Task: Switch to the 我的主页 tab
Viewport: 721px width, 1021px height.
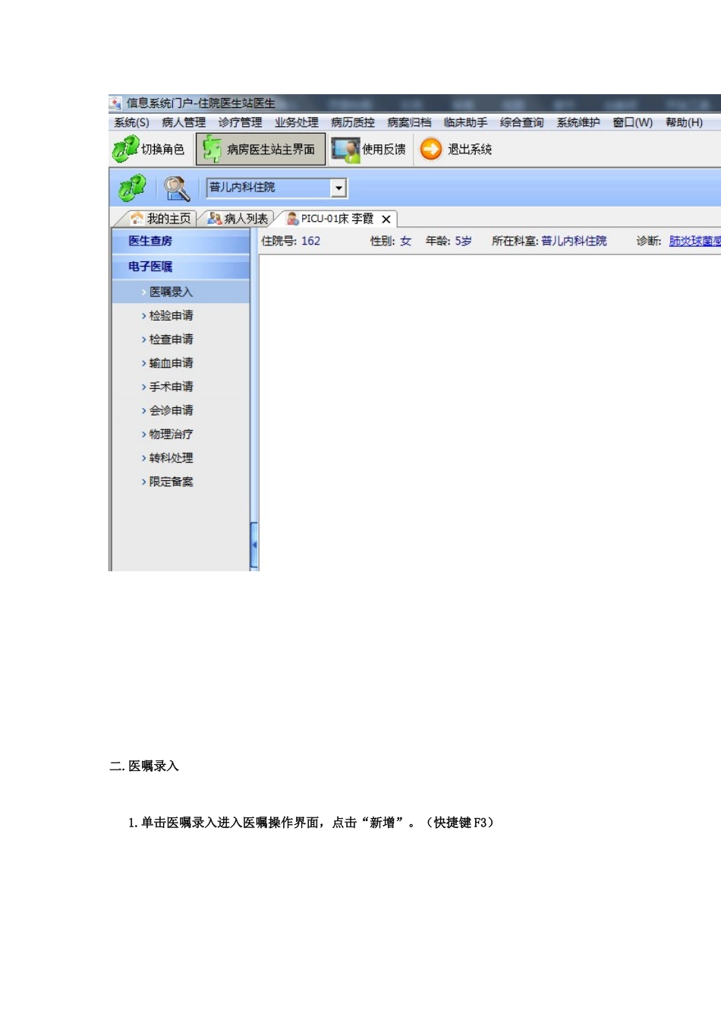Action: click(160, 219)
